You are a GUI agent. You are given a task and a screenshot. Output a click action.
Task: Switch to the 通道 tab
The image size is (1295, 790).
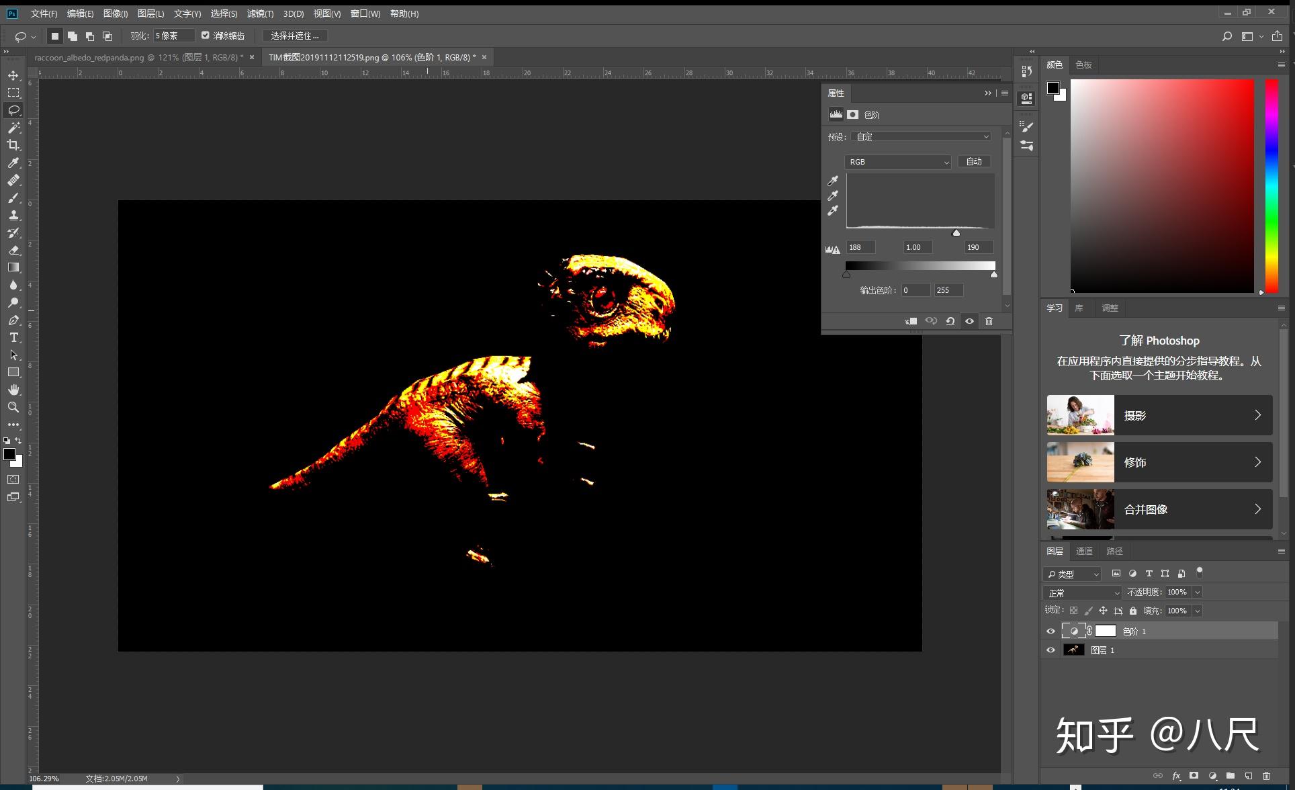tap(1084, 551)
